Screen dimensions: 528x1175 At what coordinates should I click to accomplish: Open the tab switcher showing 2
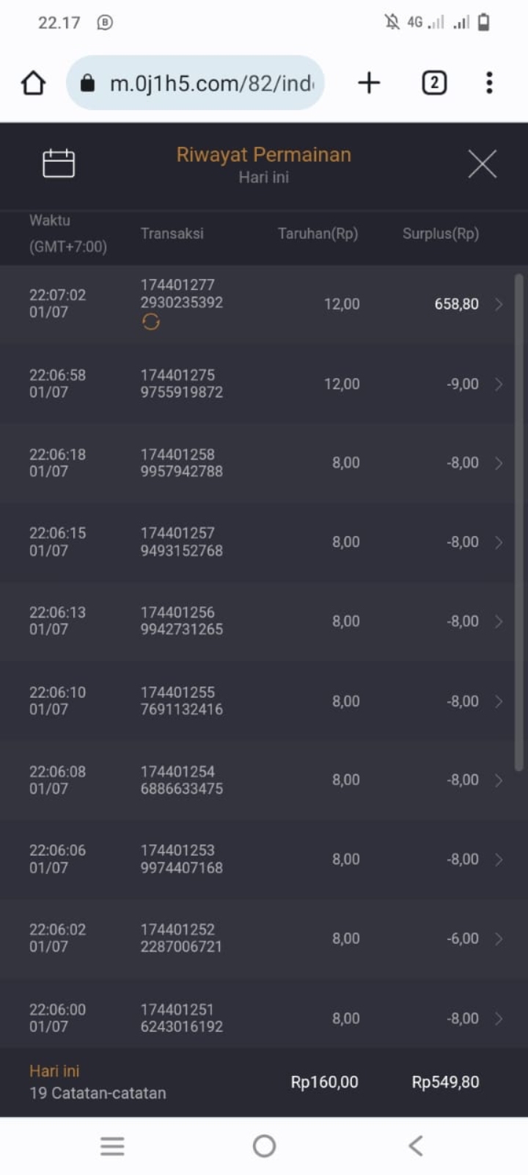coord(434,83)
